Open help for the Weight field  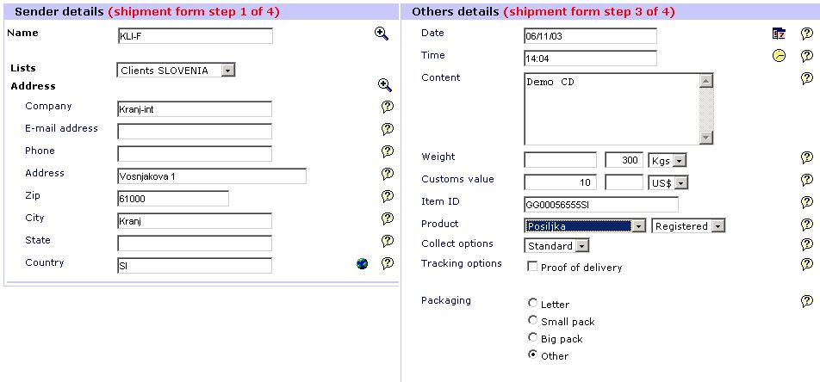tap(807, 157)
